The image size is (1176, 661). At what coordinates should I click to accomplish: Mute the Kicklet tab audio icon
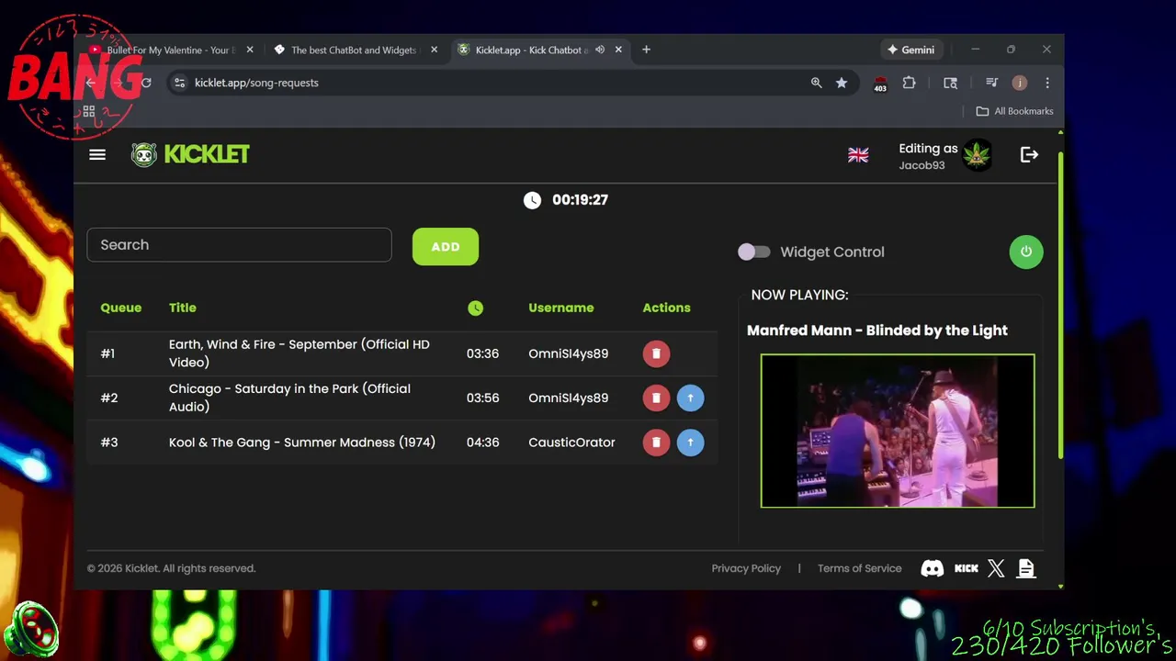point(600,50)
